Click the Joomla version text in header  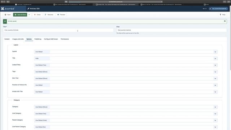(205, 9)
